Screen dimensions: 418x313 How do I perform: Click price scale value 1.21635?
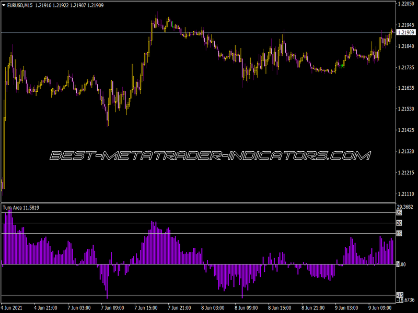[406, 88]
